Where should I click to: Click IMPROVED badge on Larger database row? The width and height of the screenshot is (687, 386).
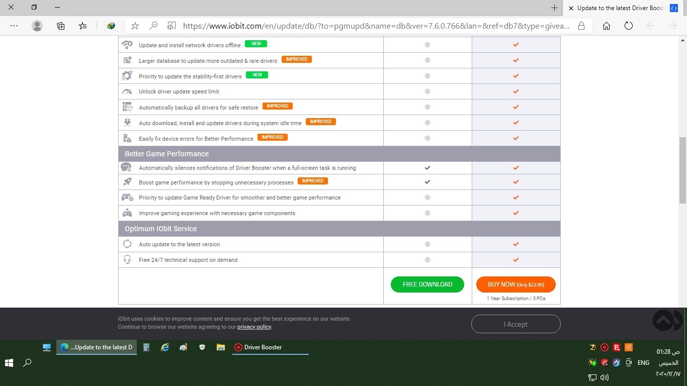(297, 59)
